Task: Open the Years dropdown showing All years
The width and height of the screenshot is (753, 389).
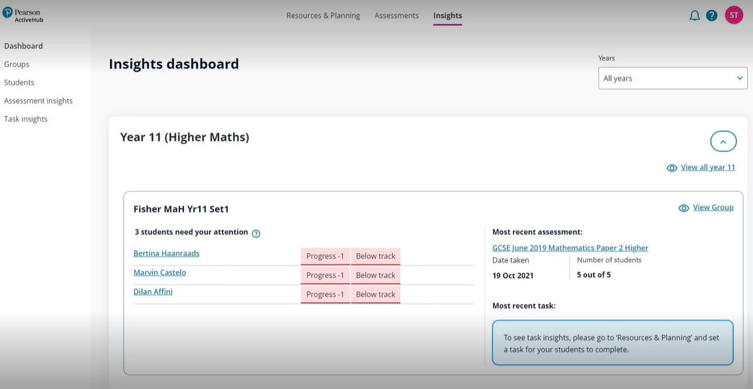Action: [672, 78]
